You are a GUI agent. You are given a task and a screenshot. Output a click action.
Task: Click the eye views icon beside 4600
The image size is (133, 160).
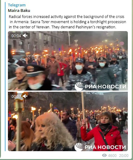click(104, 155)
